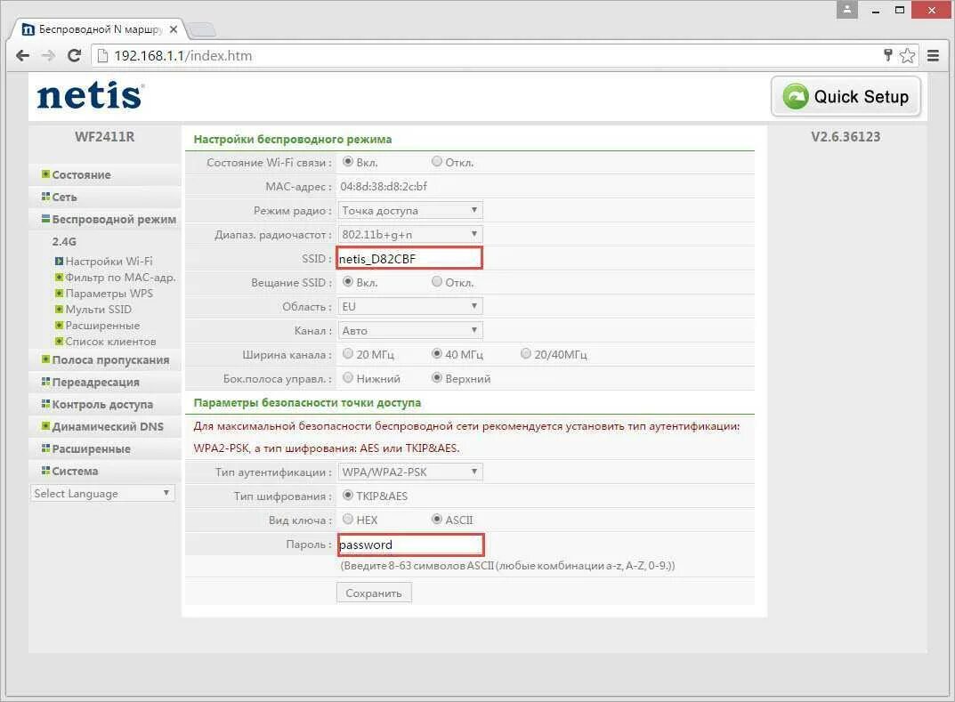This screenshot has height=702, width=955.
Task: Maximize the browser window
Action: 900,10
